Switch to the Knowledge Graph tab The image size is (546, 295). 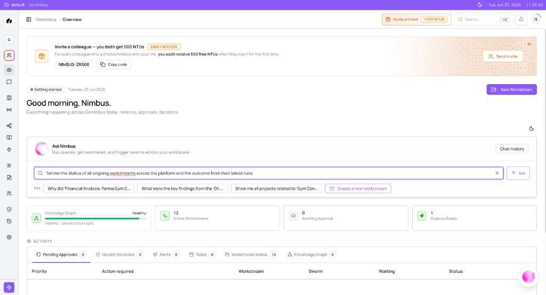click(311, 255)
